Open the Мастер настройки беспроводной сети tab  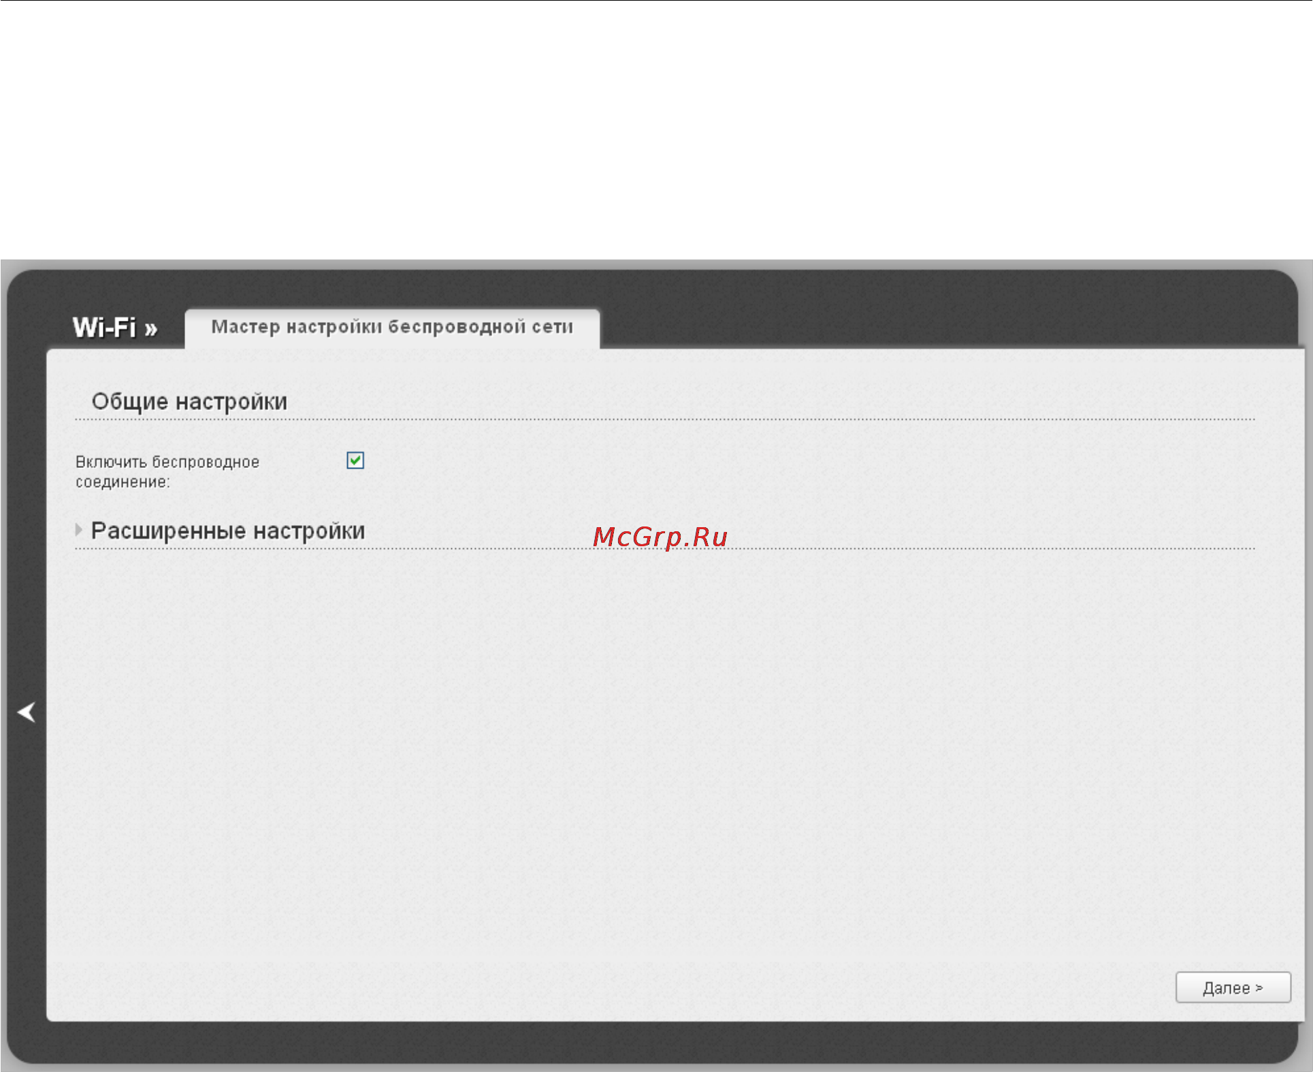pyautogui.click(x=392, y=328)
